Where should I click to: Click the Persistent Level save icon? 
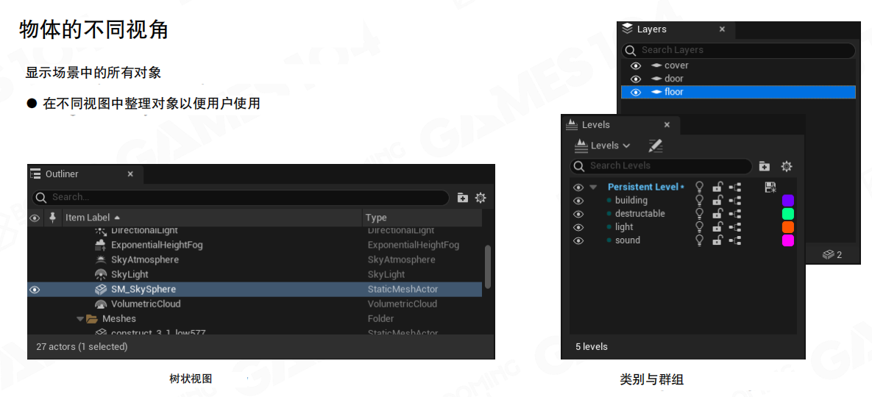tap(770, 187)
